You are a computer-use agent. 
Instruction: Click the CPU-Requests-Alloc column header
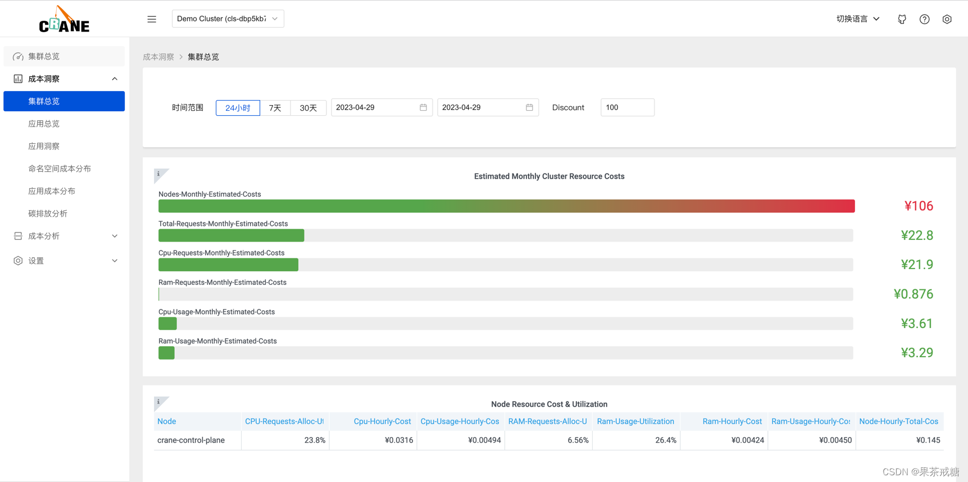tap(285, 421)
